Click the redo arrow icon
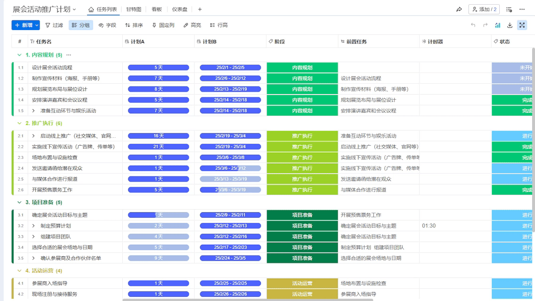The height and width of the screenshot is (301, 535). 485,25
